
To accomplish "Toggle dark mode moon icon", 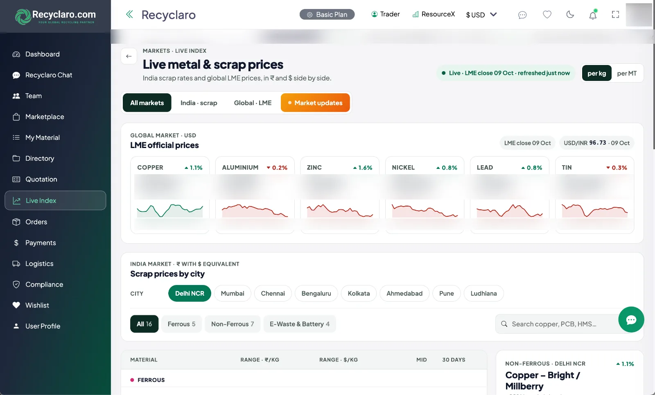I will (x=570, y=15).
